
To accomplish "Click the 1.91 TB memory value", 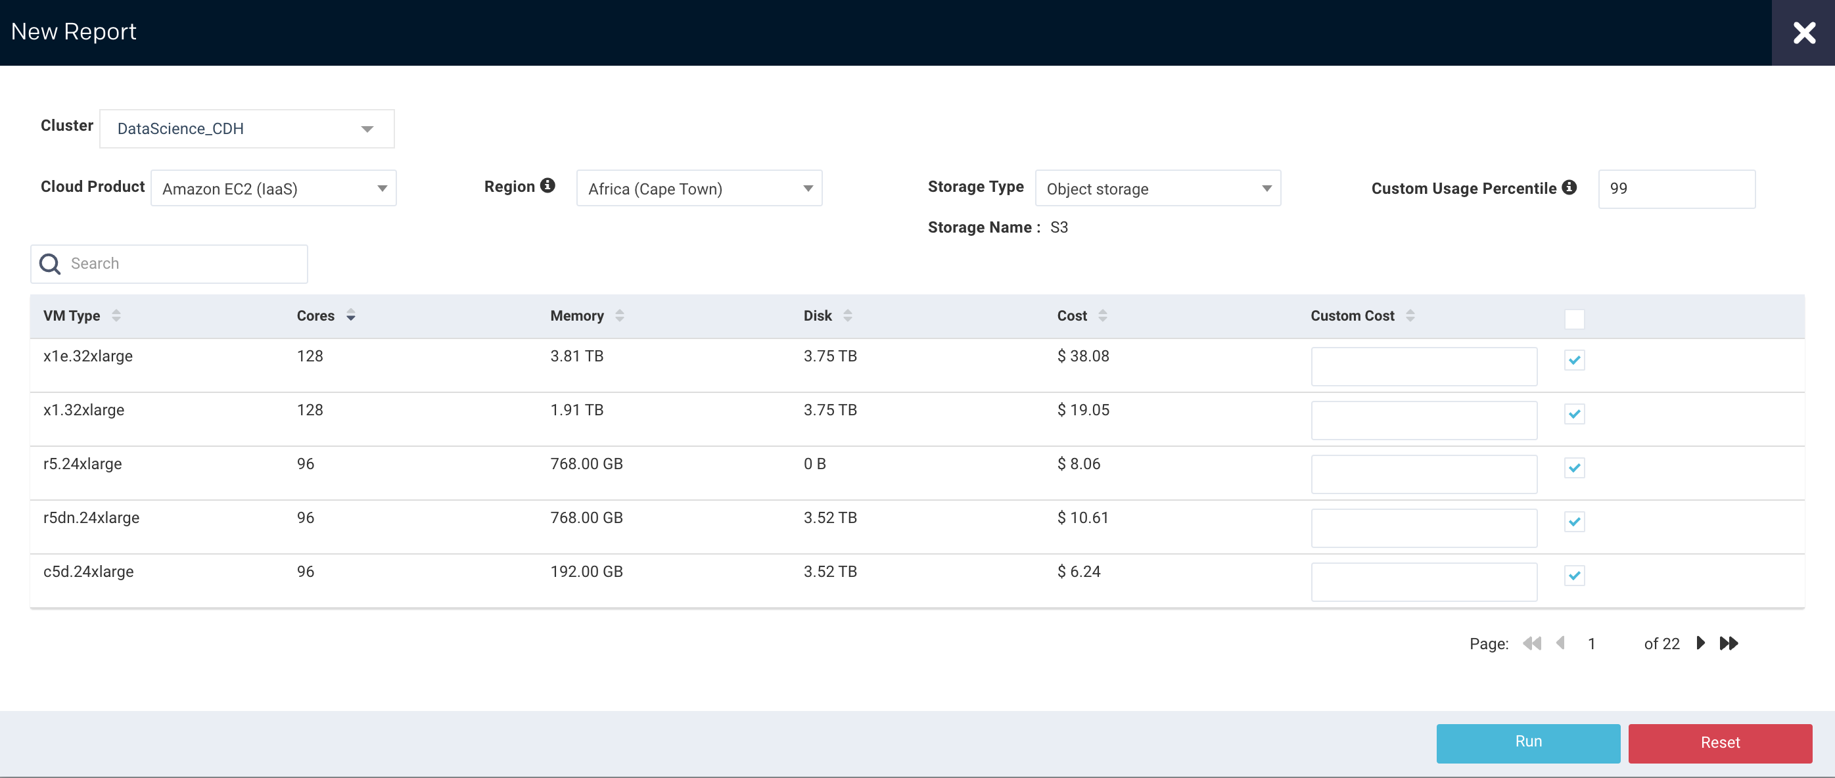I will pyautogui.click(x=576, y=411).
